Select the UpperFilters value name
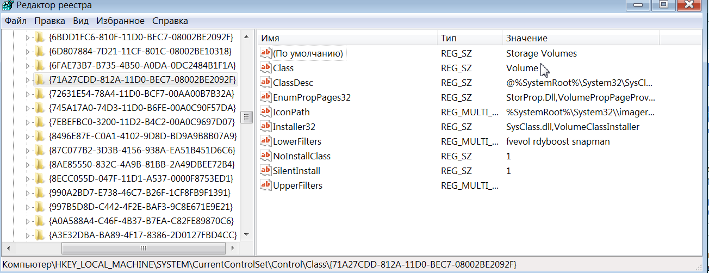 [297, 185]
